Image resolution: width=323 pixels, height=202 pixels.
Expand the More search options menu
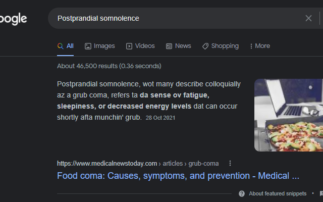point(259,46)
